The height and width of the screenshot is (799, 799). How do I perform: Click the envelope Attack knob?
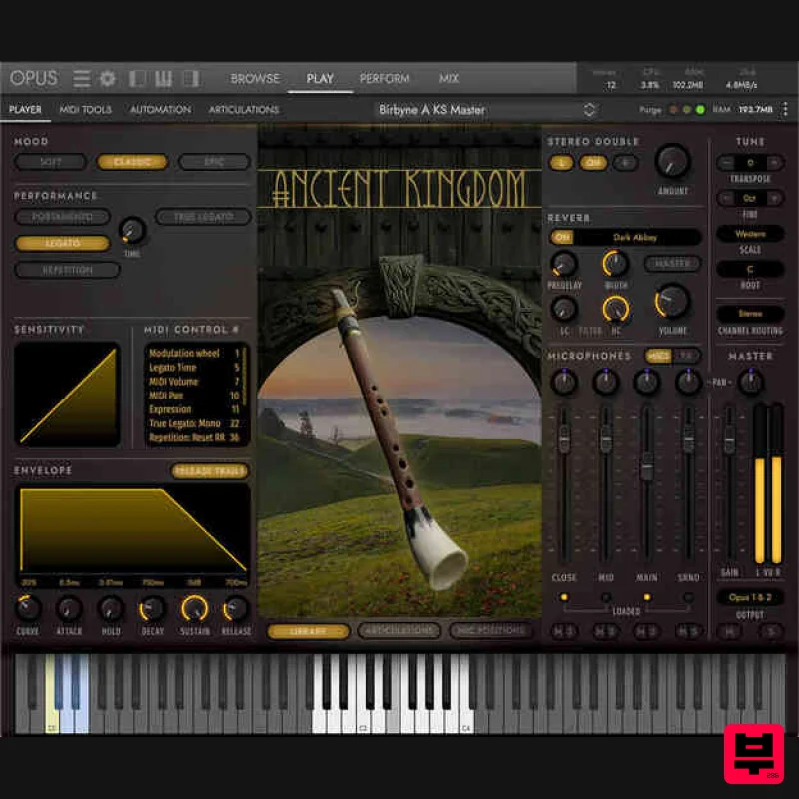pyautogui.click(x=69, y=608)
